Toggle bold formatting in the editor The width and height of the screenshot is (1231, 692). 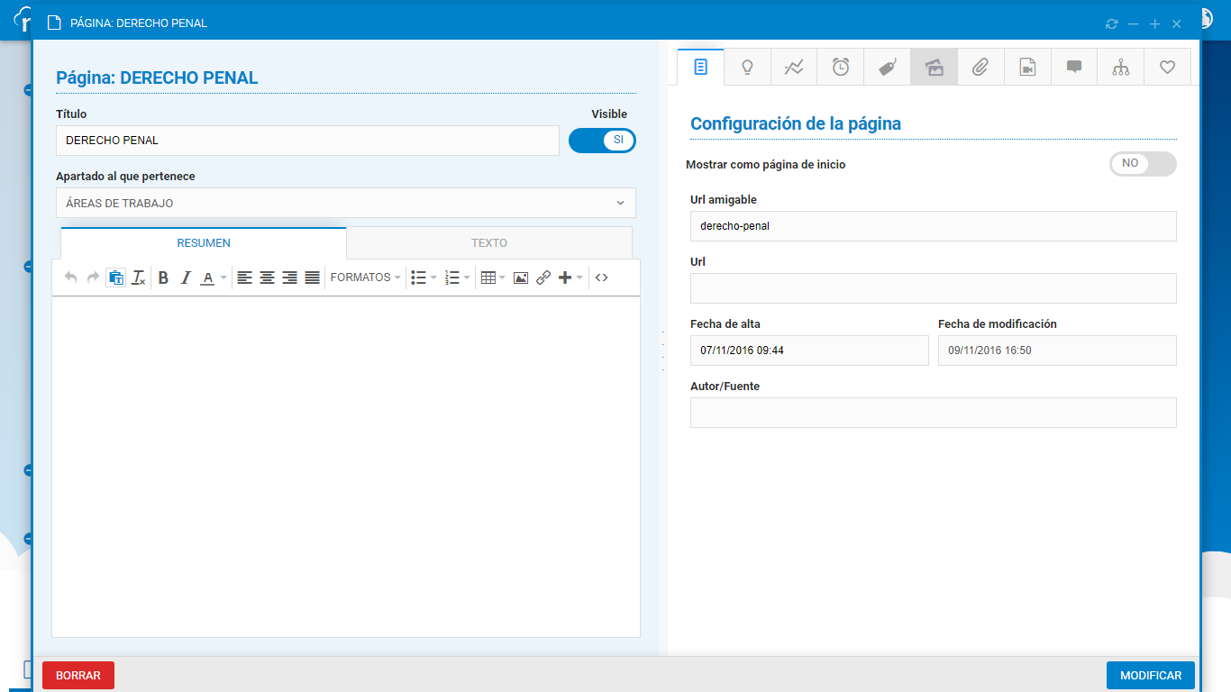(x=163, y=278)
